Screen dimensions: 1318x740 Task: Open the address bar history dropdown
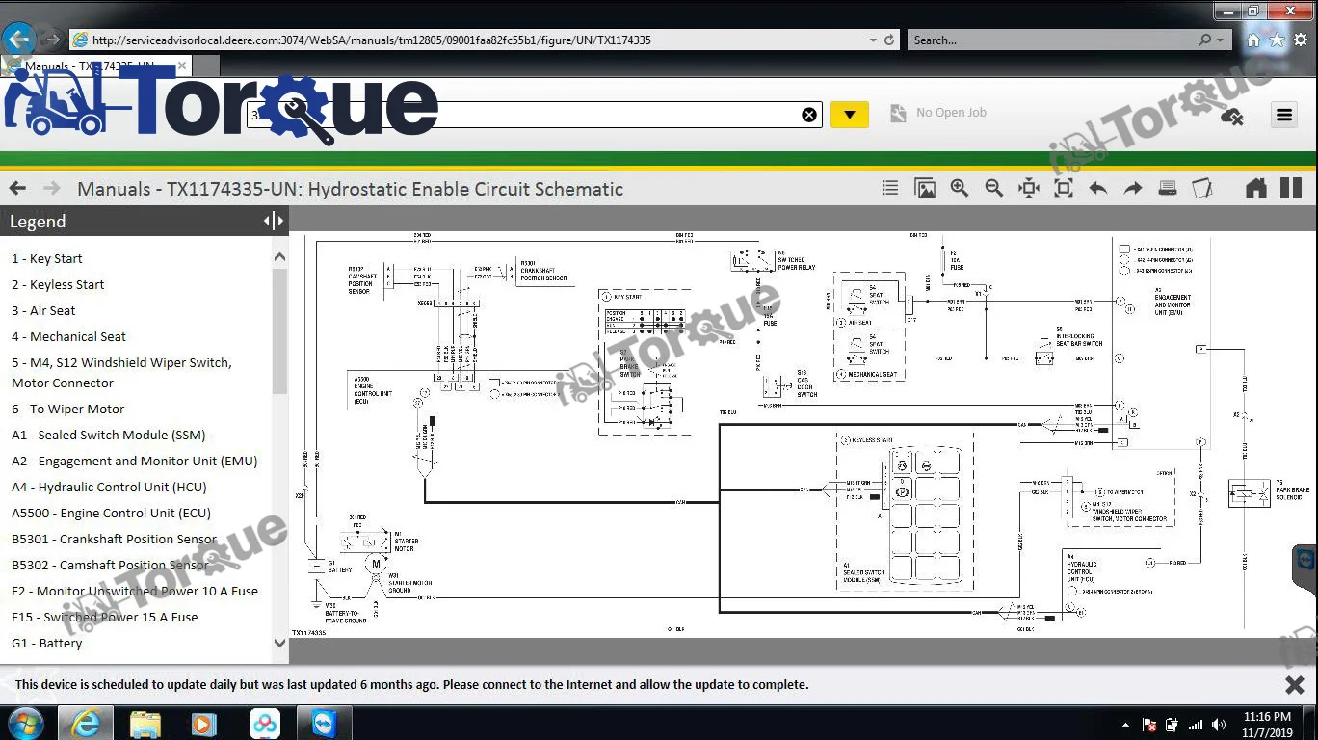point(873,40)
